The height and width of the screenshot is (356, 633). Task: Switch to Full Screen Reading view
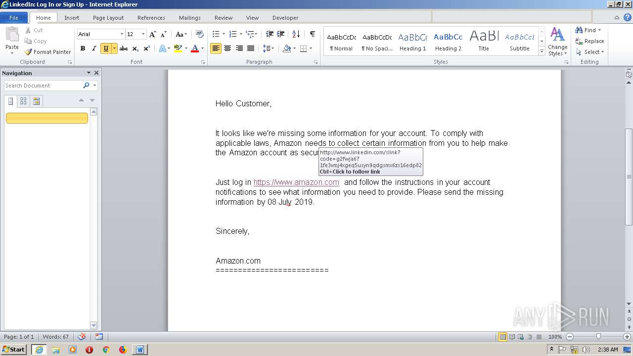pyautogui.click(x=511, y=337)
